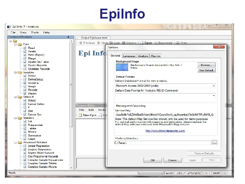Image resolution: width=245 pixels, height=184 pixels.
Task: Click the Cox Proportional Hazards icon
Action: click(x=25, y=156)
